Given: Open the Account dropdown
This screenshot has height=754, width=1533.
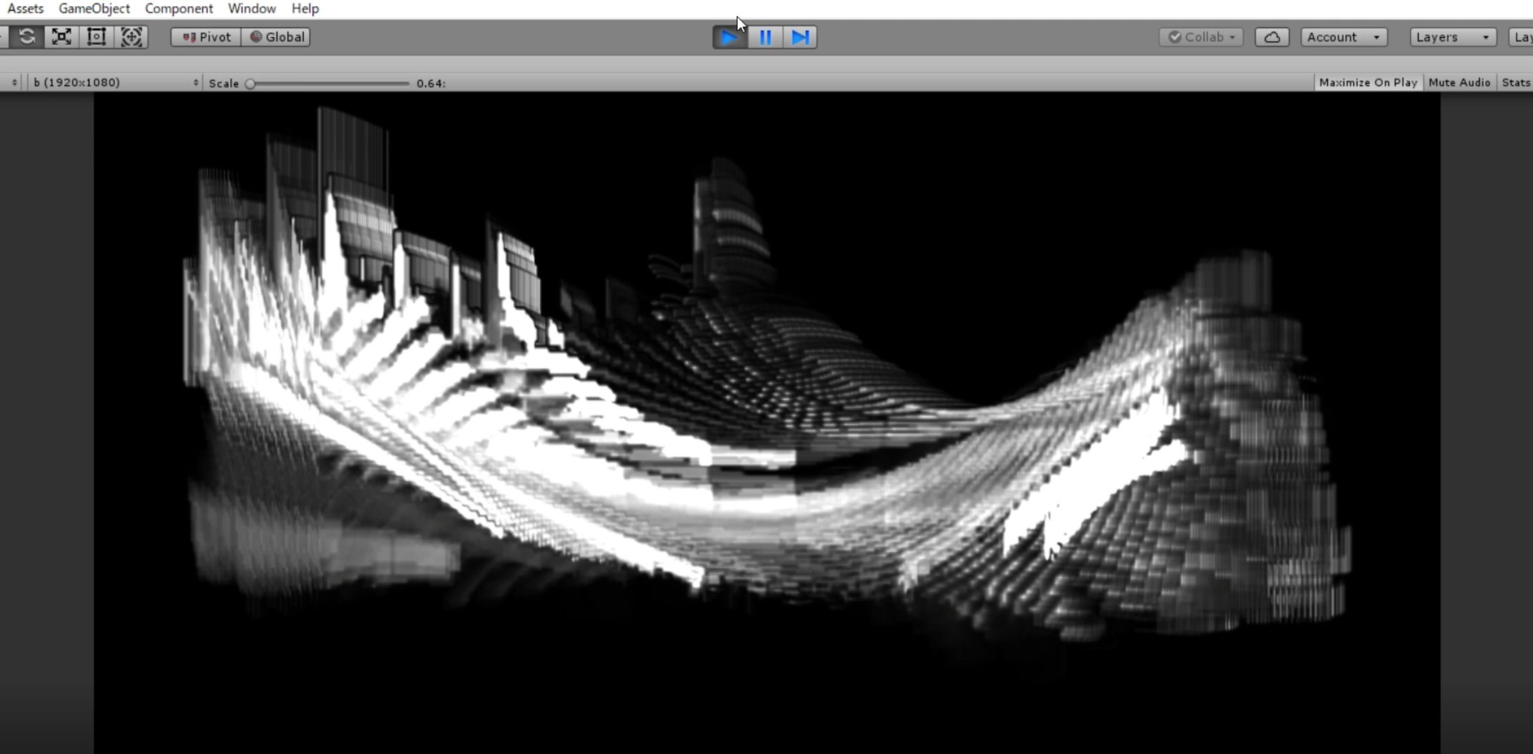Looking at the screenshot, I should (x=1343, y=37).
